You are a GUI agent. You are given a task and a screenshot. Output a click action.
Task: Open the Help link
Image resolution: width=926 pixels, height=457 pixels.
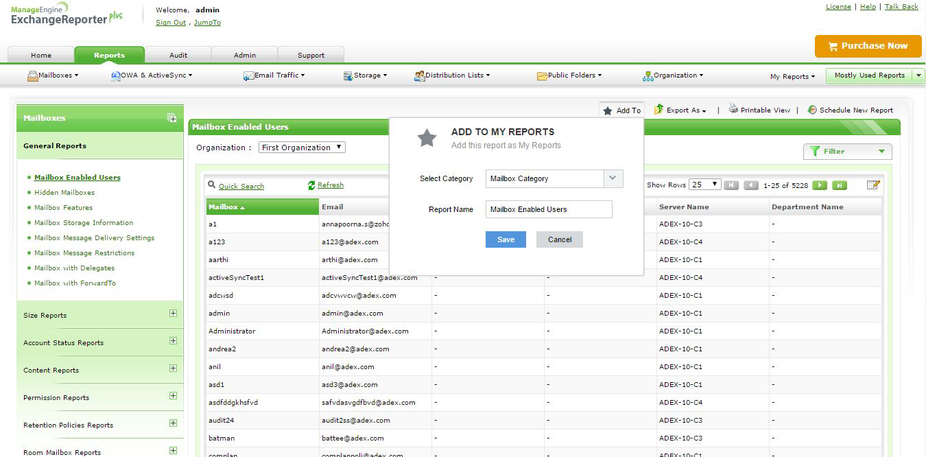[x=868, y=7]
